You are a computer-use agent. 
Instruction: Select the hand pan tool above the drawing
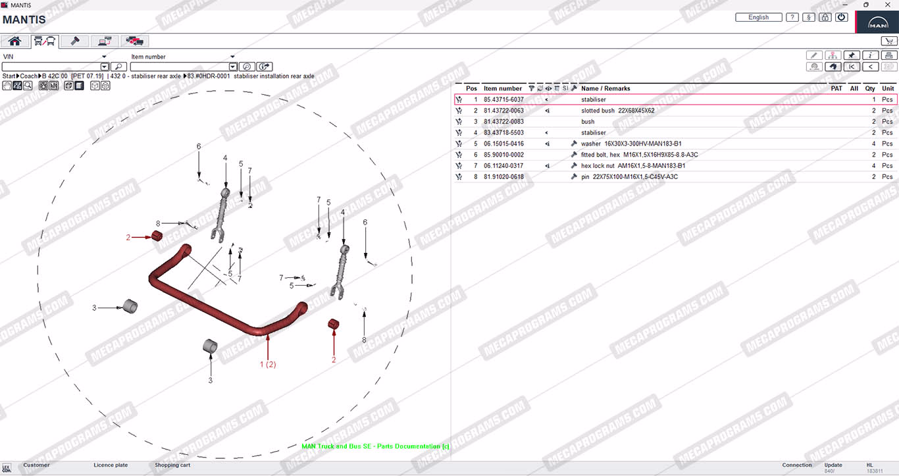pyautogui.click(x=7, y=86)
